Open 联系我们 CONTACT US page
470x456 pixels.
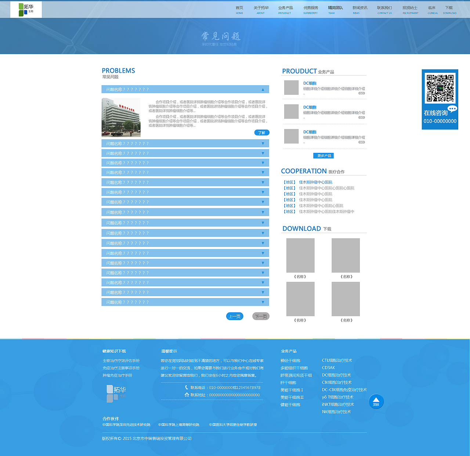(384, 10)
